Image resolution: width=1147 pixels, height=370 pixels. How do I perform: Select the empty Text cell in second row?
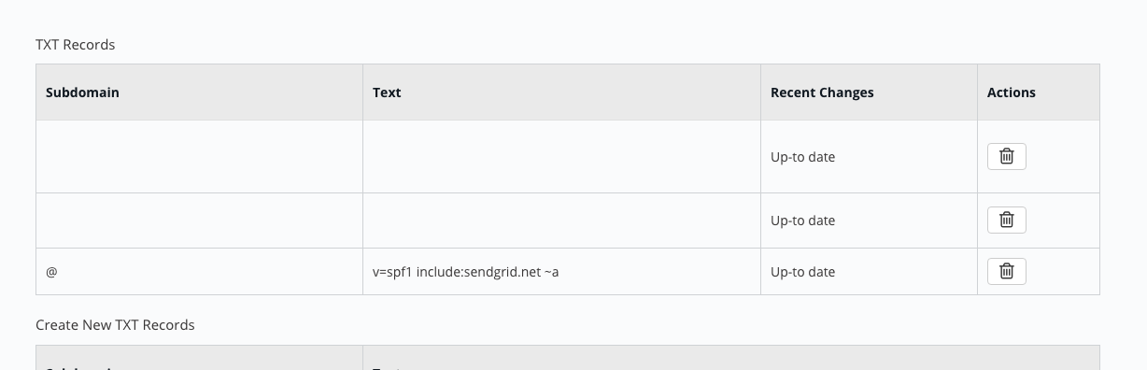(x=561, y=221)
